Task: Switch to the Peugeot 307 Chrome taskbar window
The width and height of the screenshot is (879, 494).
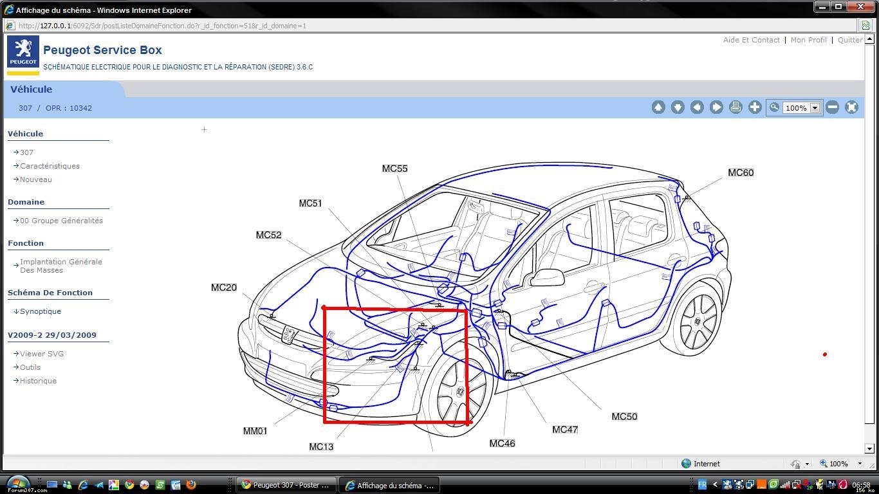Action: [x=286, y=485]
